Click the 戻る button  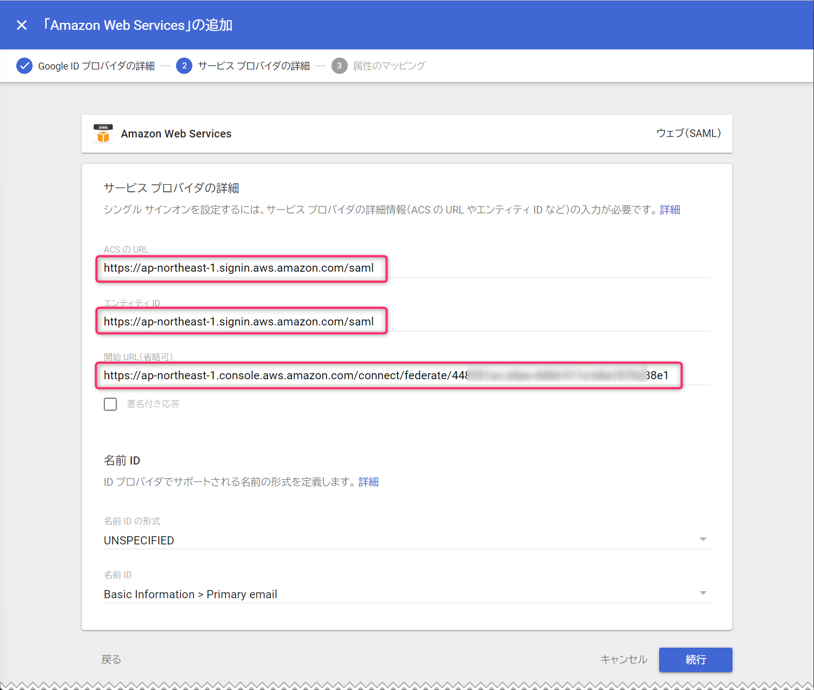111,660
